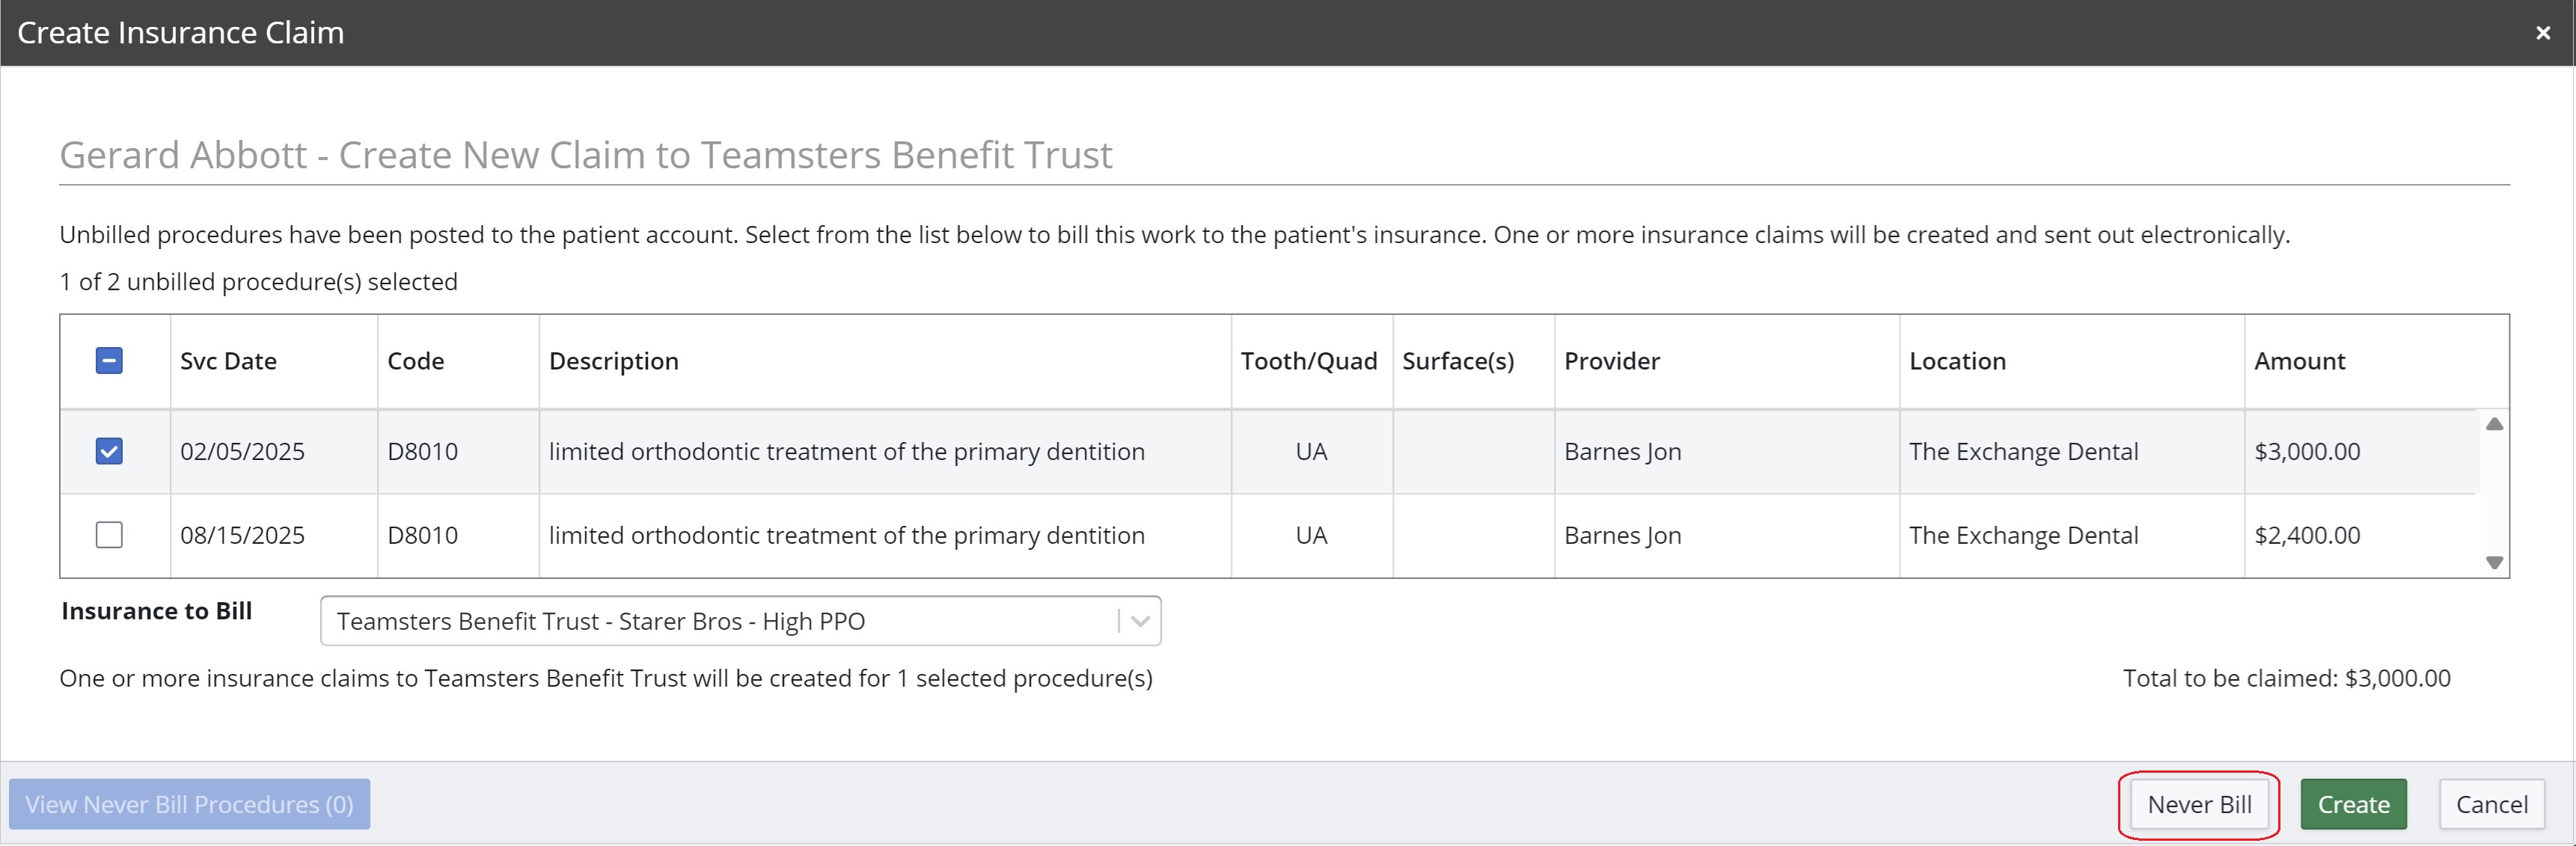Open View Never Bill Procedures list
2576x846 pixels.
[x=189, y=804]
